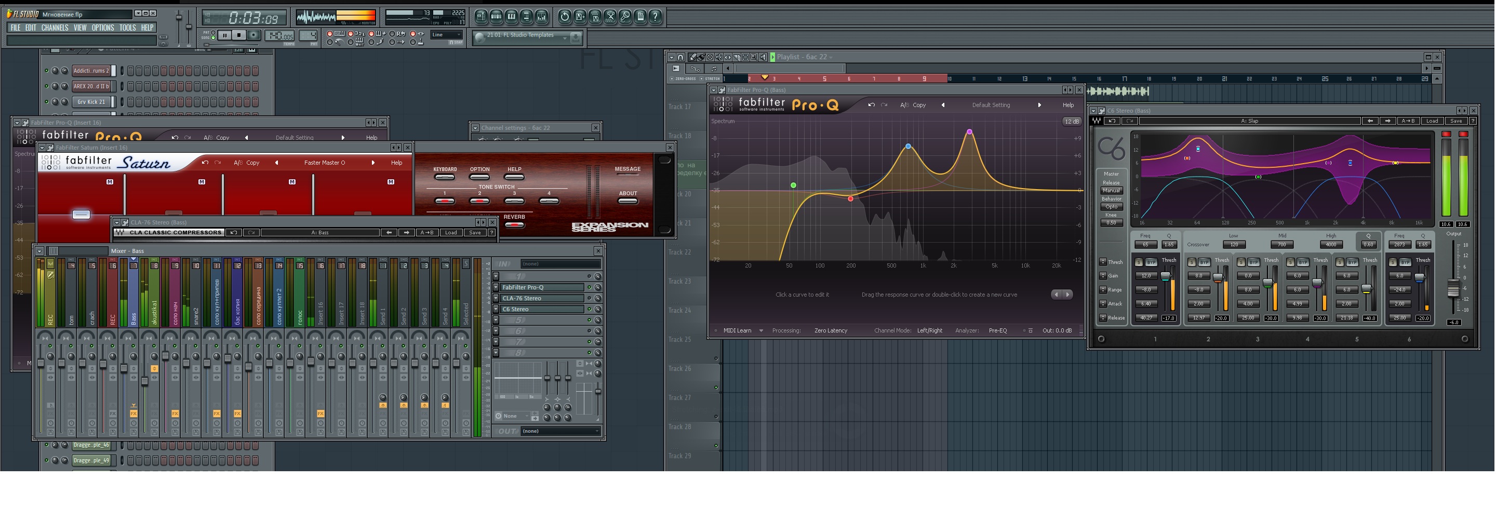This screenshot has width=1496, height=532.
Task: Click the snap magnet icon in the Playlist toolbar
Action: click(680, 57)
